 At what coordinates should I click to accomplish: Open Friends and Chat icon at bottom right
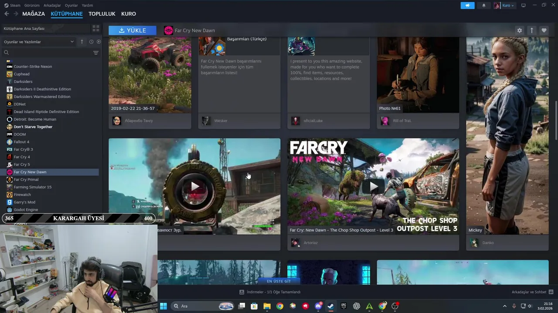click(551, 292)
